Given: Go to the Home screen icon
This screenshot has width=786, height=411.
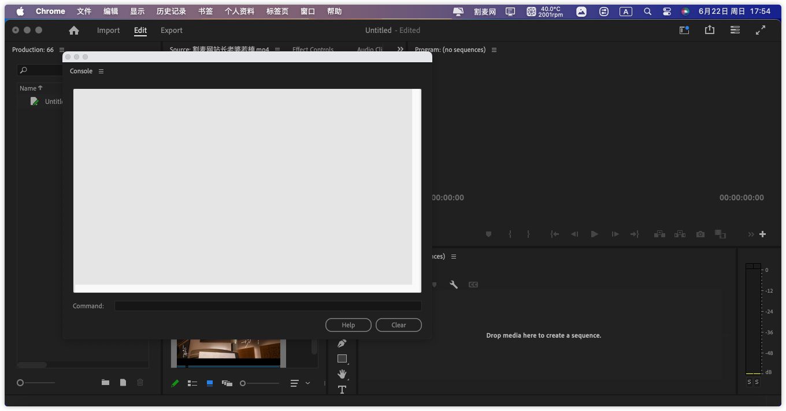Looking at the screenshot, I should click(74, 31).
